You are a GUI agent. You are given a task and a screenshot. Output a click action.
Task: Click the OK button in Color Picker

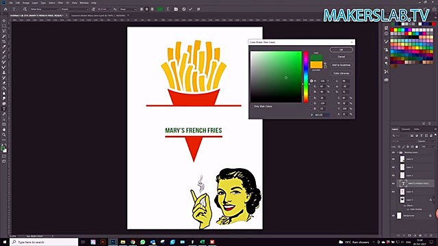click(x=341, y=50)
